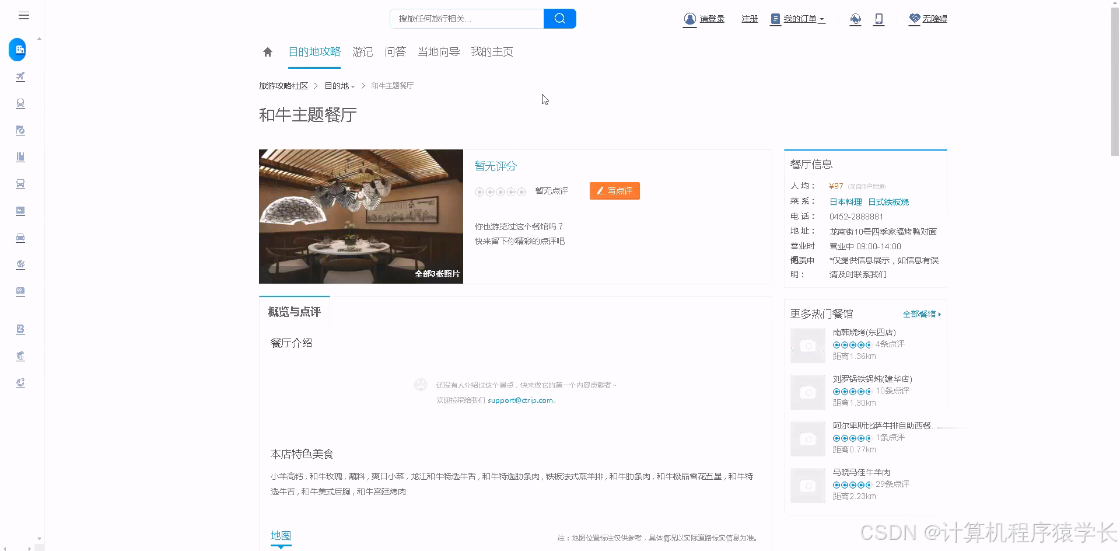This screenshot has width=1120, height=551.
Task: Expand the 我的订单 dropdown
Action: click(x=799, y=19)
